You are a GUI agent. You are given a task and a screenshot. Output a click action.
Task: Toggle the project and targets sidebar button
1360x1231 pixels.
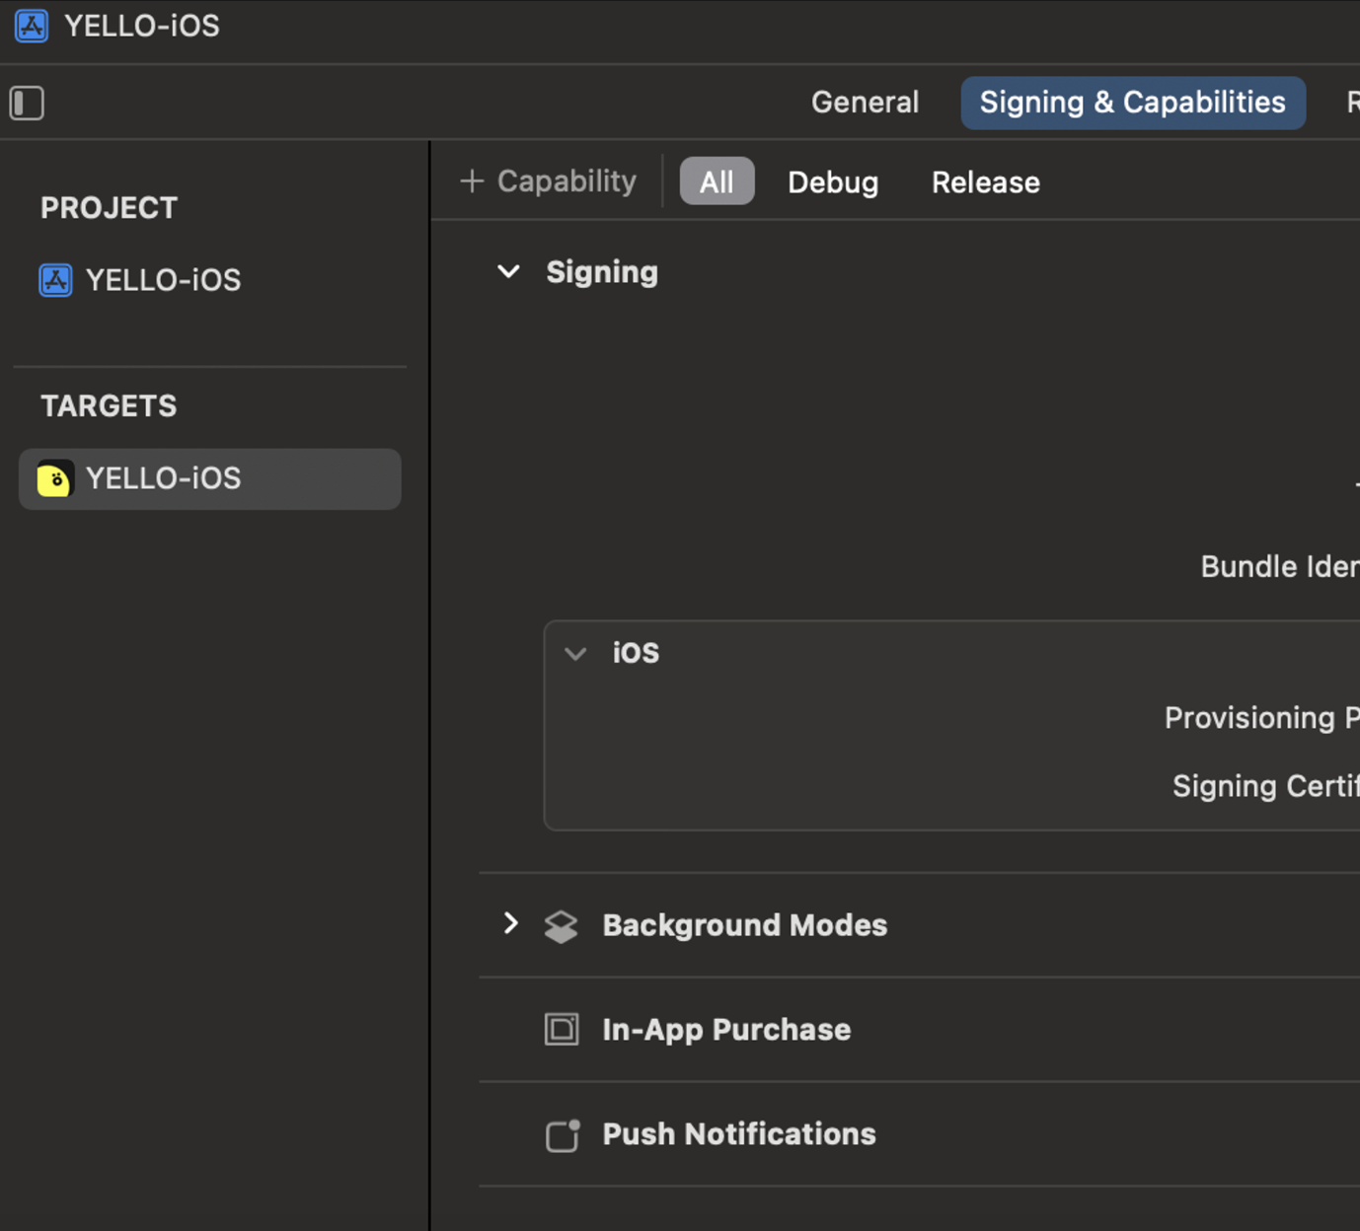coord(27,103)
